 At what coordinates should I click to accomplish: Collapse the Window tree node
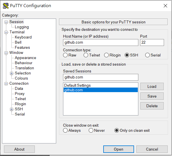tap(6, 53)
